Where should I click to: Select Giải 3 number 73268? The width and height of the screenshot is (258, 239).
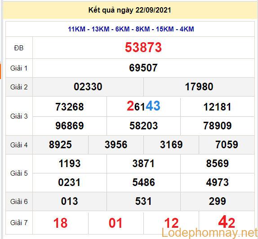[70, 107]
